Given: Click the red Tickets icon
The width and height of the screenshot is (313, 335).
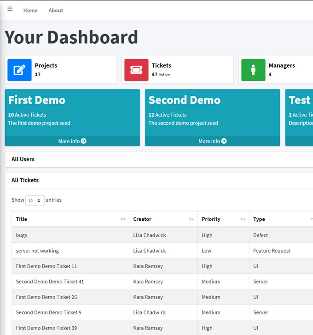Looking at the screenshot, I should (136, 70).
